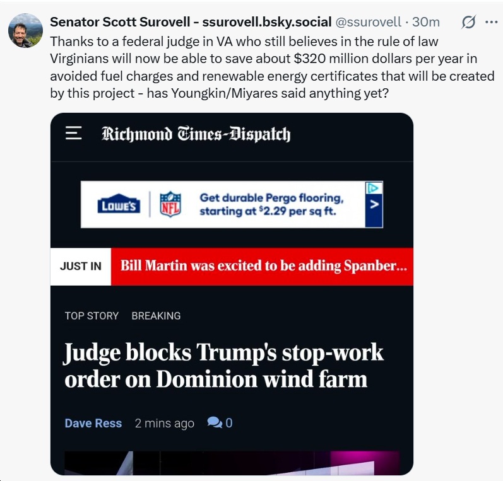Open the article photo thumbnail at bottom
The height and width of the screenshot is (481, 503).
232,462
